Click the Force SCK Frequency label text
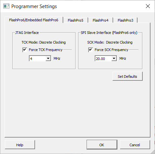155x154 pixels. 112,50
